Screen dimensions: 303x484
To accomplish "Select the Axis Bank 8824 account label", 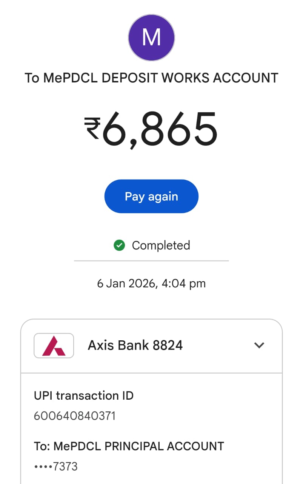I will [x=135, y=345].
